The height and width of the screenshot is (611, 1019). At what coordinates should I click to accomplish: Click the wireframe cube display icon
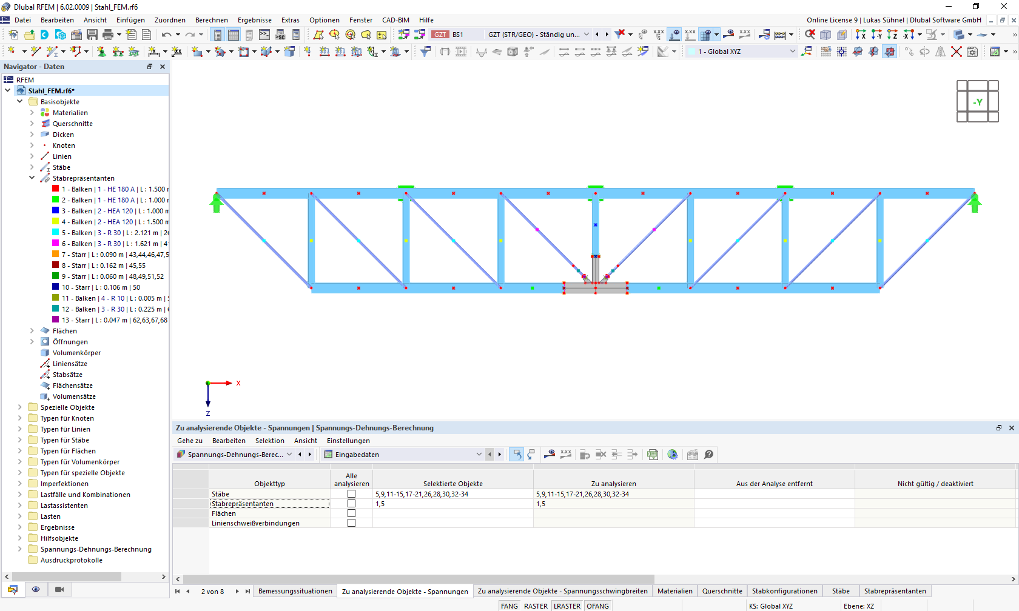point(826,35)
